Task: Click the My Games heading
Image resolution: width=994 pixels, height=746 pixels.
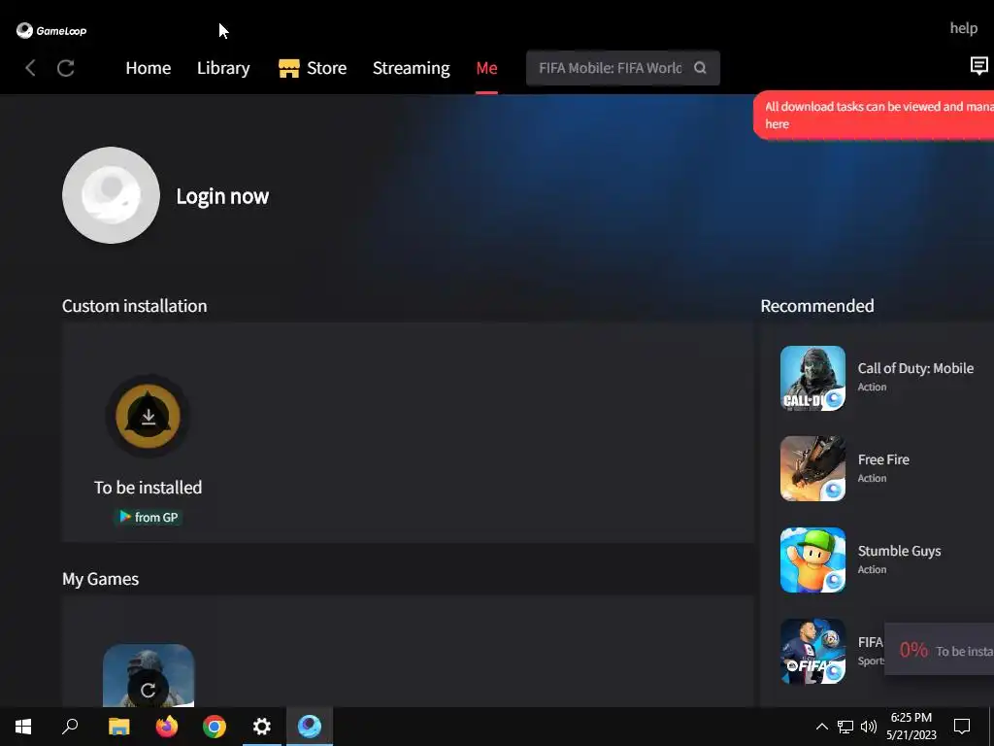Action: point(100,579)
